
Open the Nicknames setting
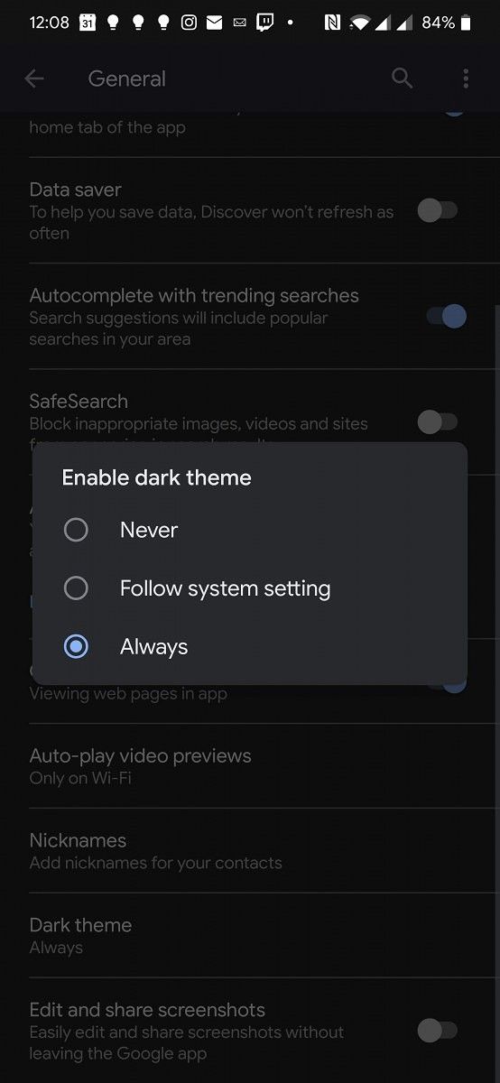coord(250,851)
